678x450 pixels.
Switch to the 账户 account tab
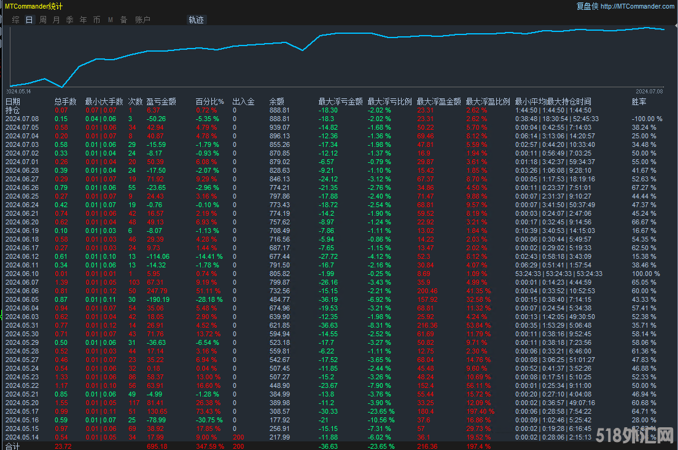(x=142, y=20)
